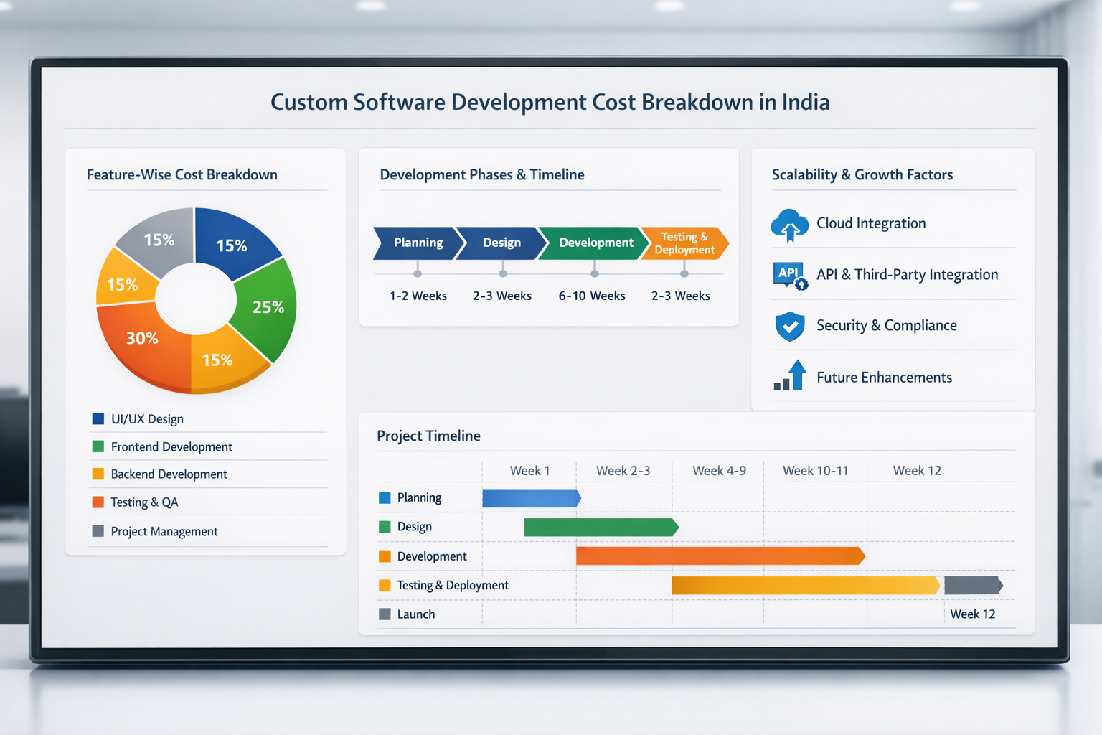Click the Planning phase arrow
Viewport: 1102px width, 735px height.
417,243
